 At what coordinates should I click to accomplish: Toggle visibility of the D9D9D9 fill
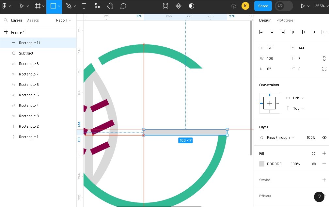(314, 164)
